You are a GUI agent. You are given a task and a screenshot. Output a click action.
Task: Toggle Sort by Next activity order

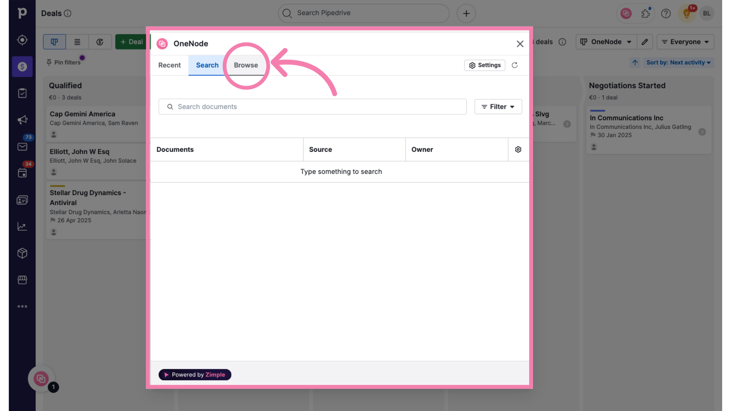tap(635, 63)
